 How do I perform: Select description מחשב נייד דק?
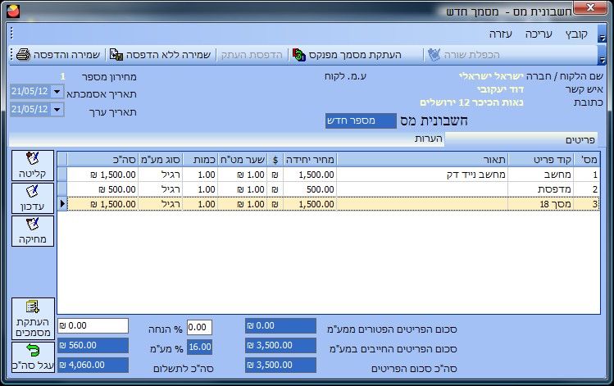pyautogui.click(x=422, y=175)
